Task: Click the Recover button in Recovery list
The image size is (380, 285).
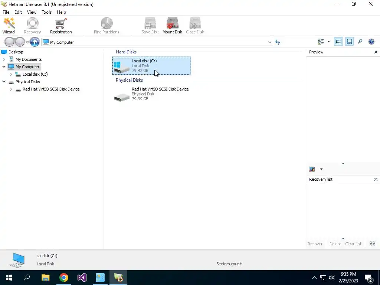Action: click(x=315, y=244)
